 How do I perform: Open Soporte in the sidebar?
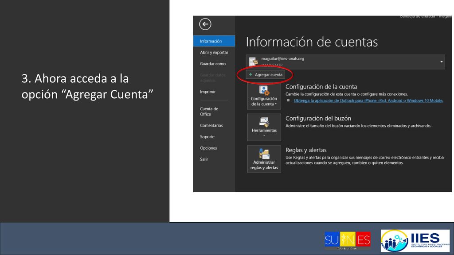pos(207,137)
